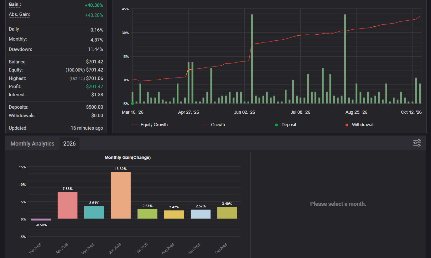Click the Deposits value $500.00

click(x=95, y=107)
